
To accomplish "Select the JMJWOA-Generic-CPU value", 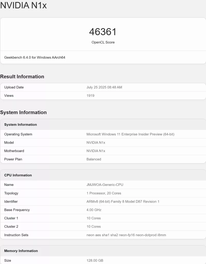I will point(105,185).
